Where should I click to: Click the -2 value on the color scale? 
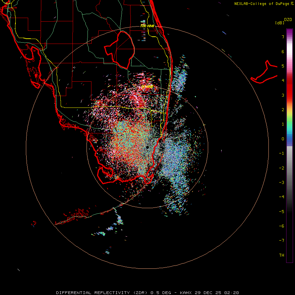pos(282,168)
